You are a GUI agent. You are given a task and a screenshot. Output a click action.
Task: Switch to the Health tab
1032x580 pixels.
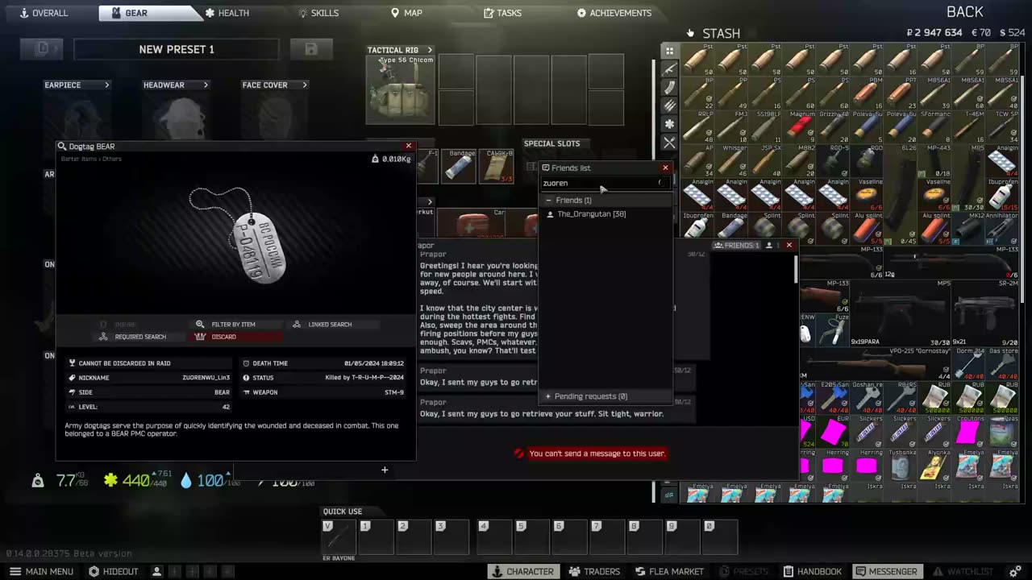(227, 13)
